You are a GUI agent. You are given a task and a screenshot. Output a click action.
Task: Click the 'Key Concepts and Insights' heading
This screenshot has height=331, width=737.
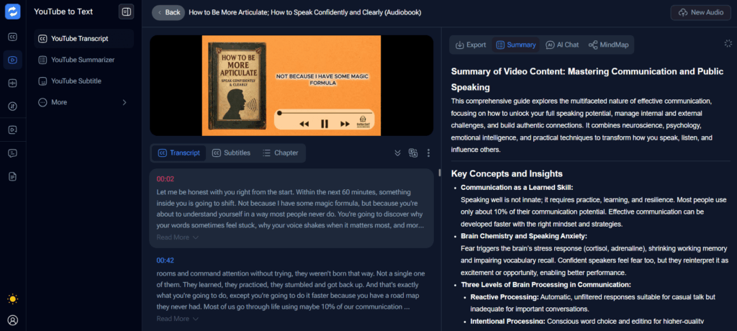coord(507,173)
